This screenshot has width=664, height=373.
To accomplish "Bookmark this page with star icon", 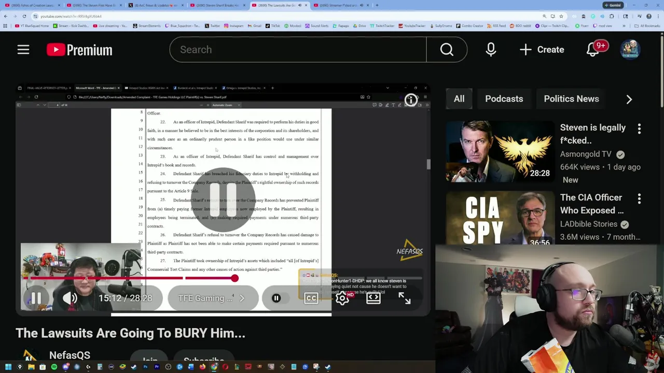I will [x=561, y=16].
